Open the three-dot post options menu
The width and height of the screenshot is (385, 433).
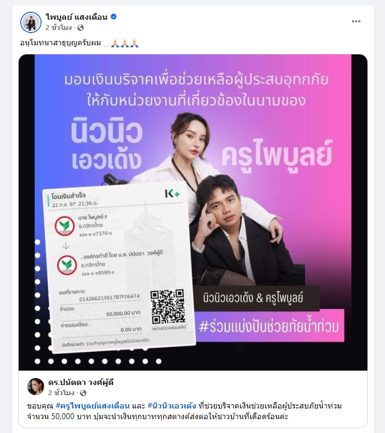coord(356,21)
